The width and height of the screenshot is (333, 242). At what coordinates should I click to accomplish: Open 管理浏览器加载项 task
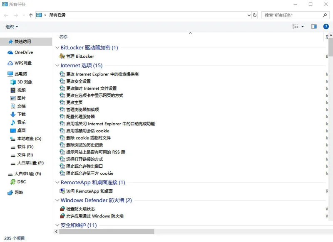pos(82,110)
